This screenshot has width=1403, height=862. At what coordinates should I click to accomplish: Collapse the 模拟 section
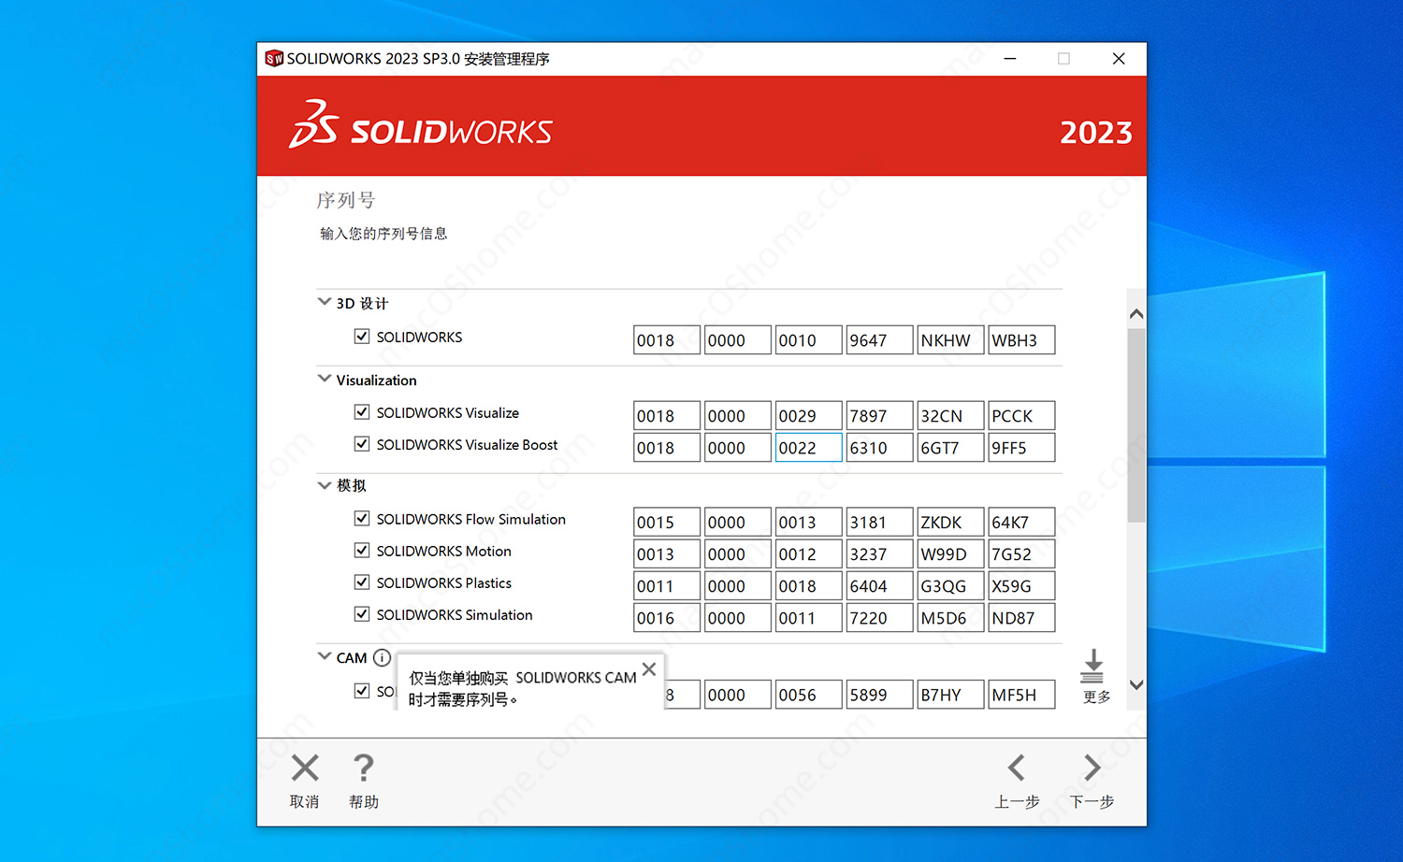(x=325, y=485)
